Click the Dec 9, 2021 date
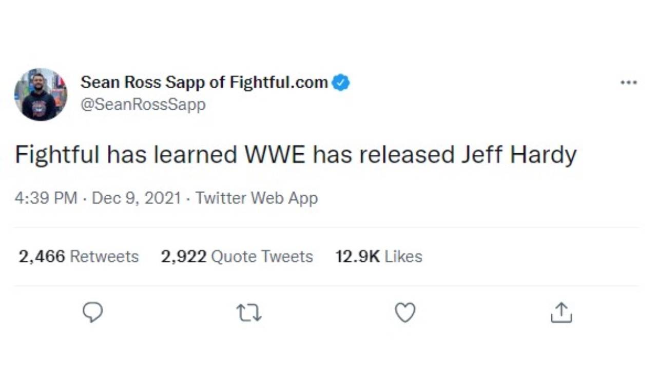The image size is (657, 369). pyautogui.click(x=136, y=198)
